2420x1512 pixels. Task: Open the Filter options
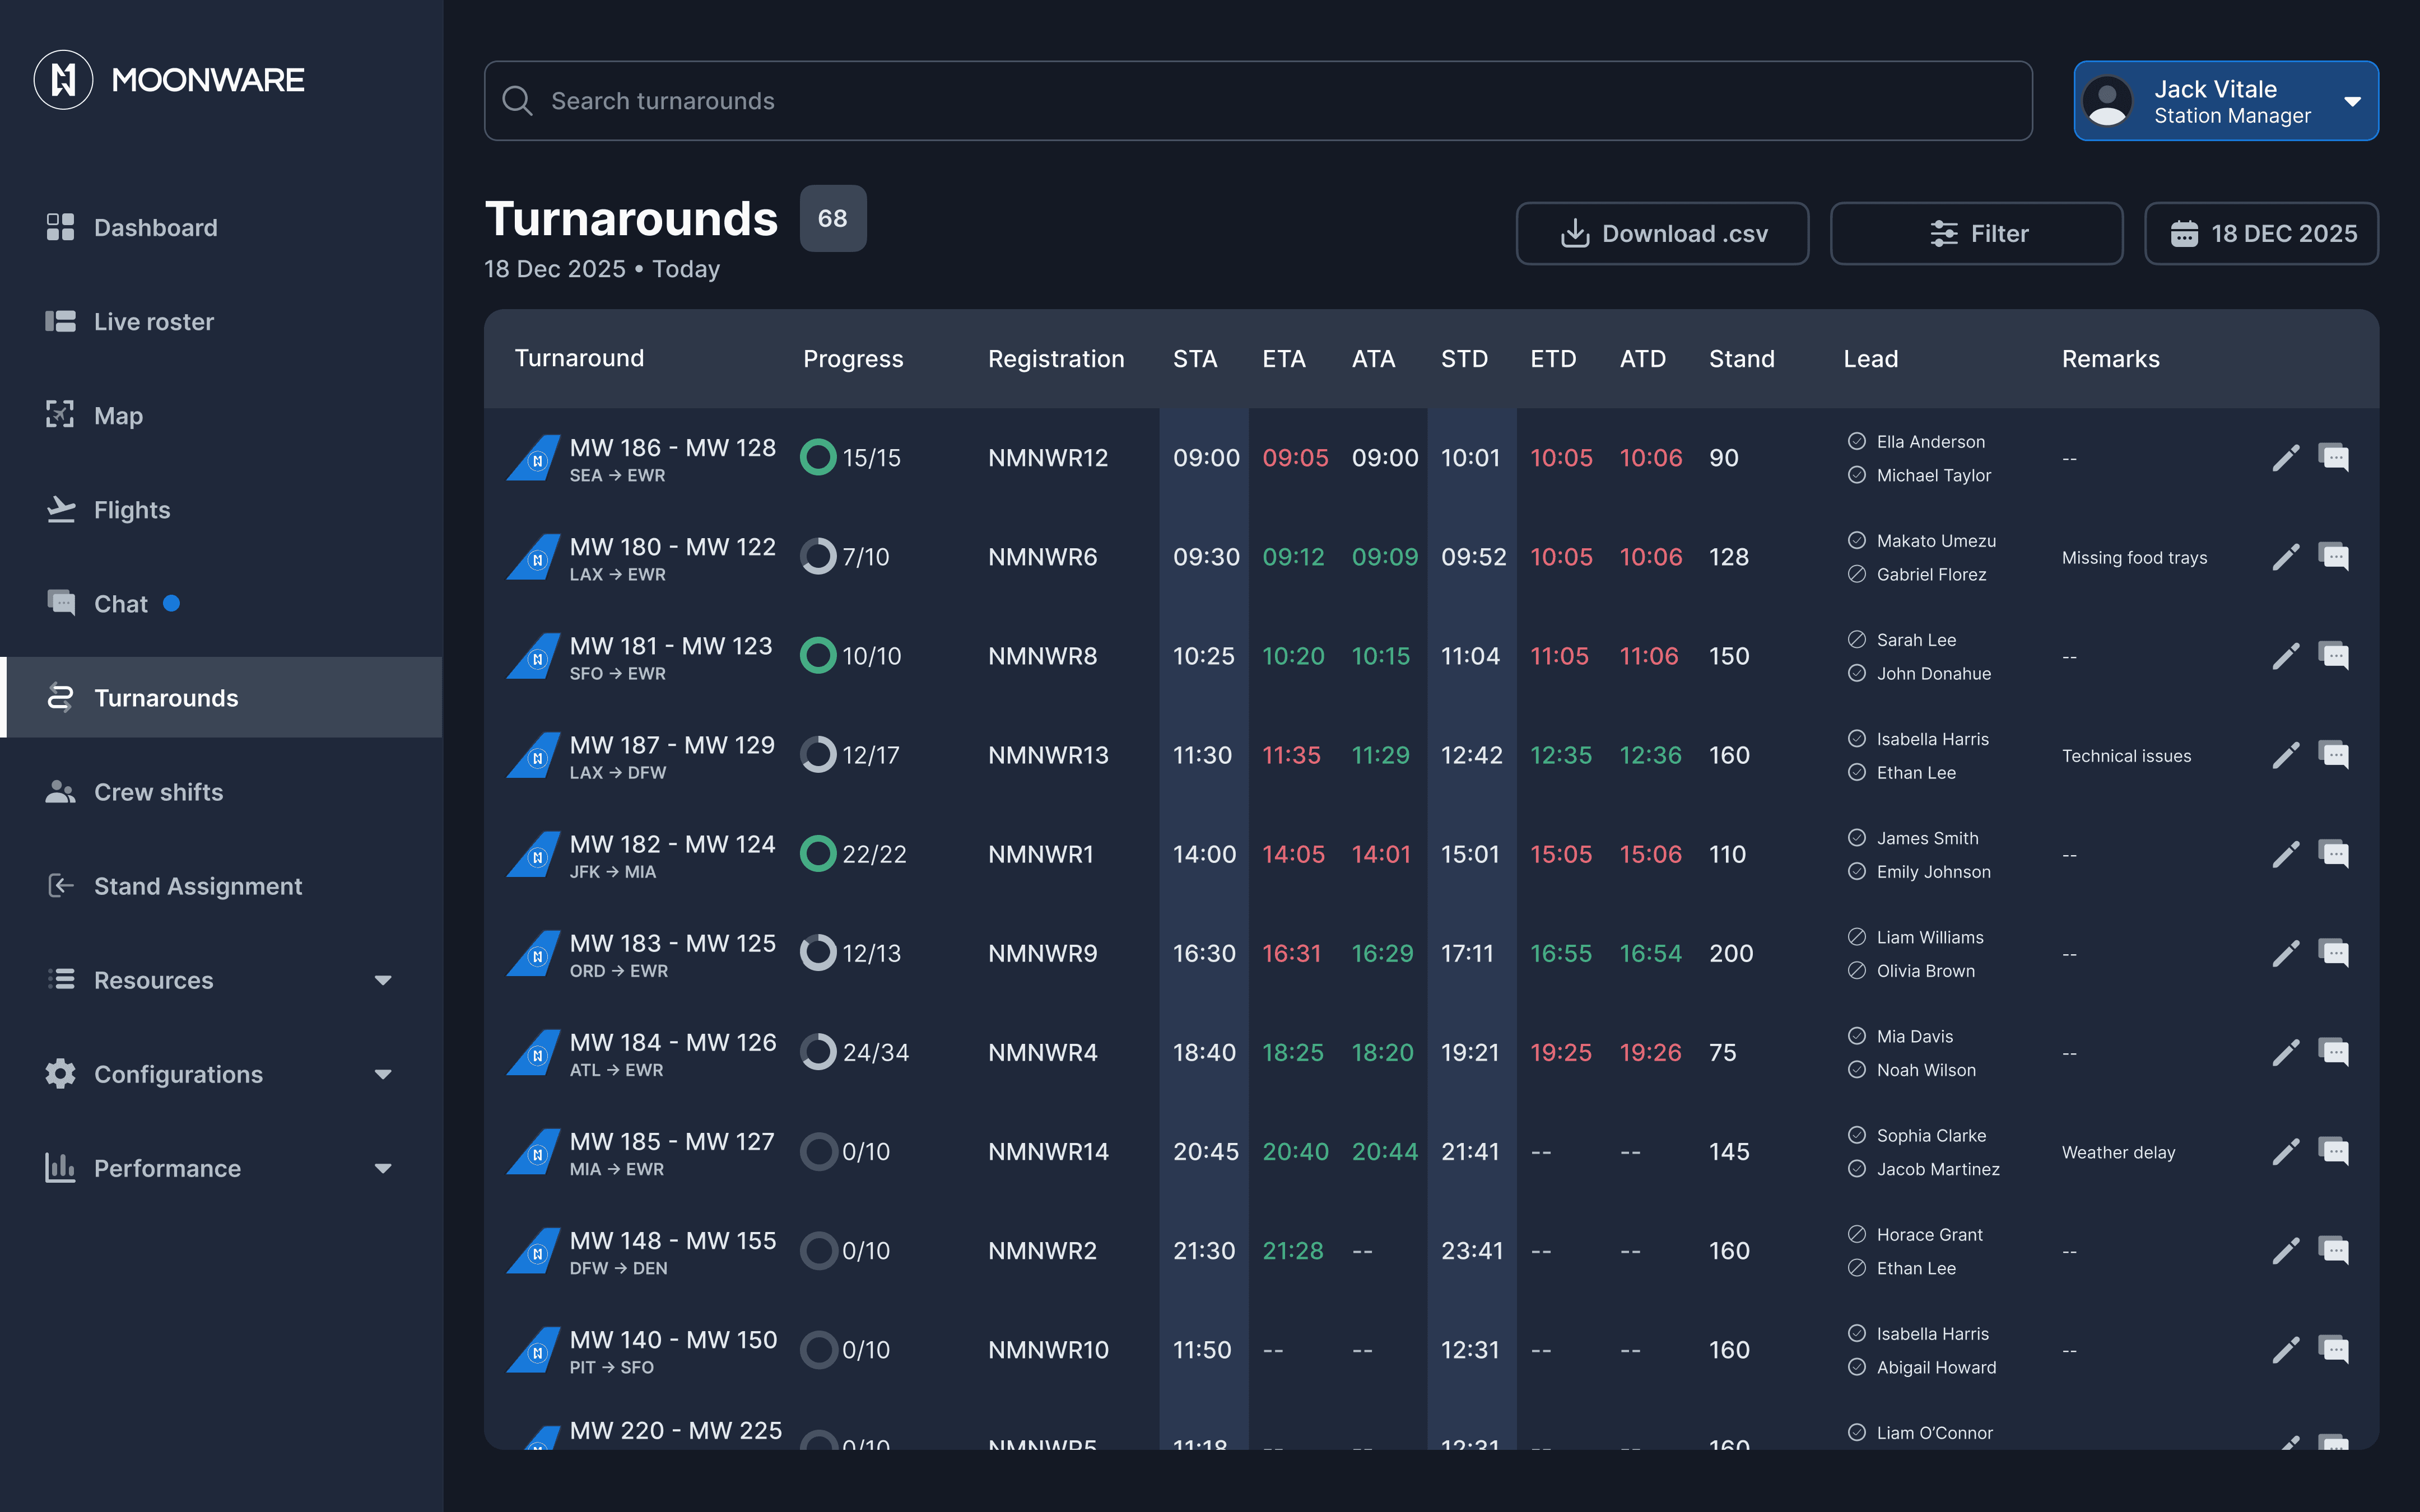pyautogui.click(x=1976, y=234)
